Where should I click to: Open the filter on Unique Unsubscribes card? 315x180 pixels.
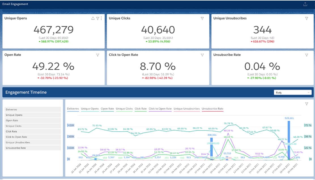click(x=307, y=18)
